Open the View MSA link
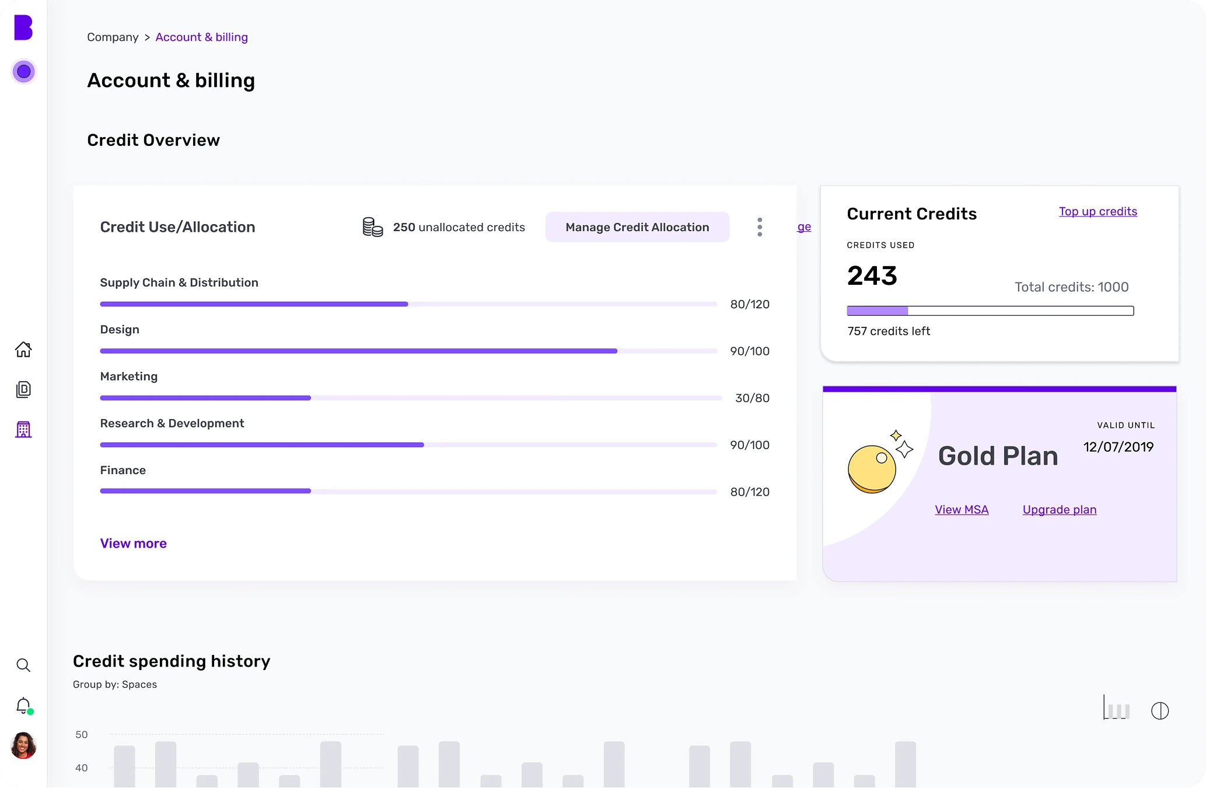 tap(962, 510)
